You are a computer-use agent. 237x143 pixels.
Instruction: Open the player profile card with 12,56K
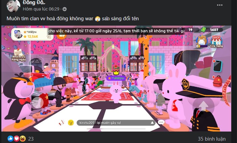(32, 34)
